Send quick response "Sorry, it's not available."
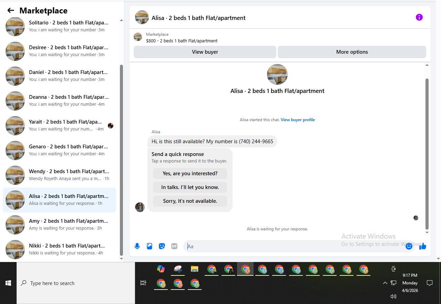441x304 pixels. (x=190, y=201)
